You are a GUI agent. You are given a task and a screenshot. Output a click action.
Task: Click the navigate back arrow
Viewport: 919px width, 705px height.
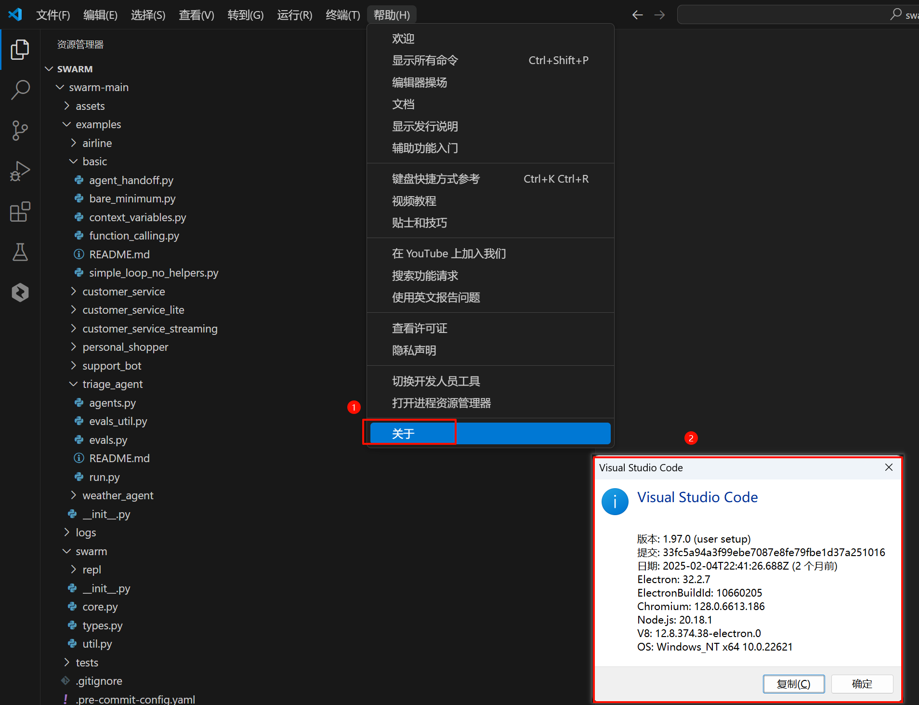coord(637,15)
